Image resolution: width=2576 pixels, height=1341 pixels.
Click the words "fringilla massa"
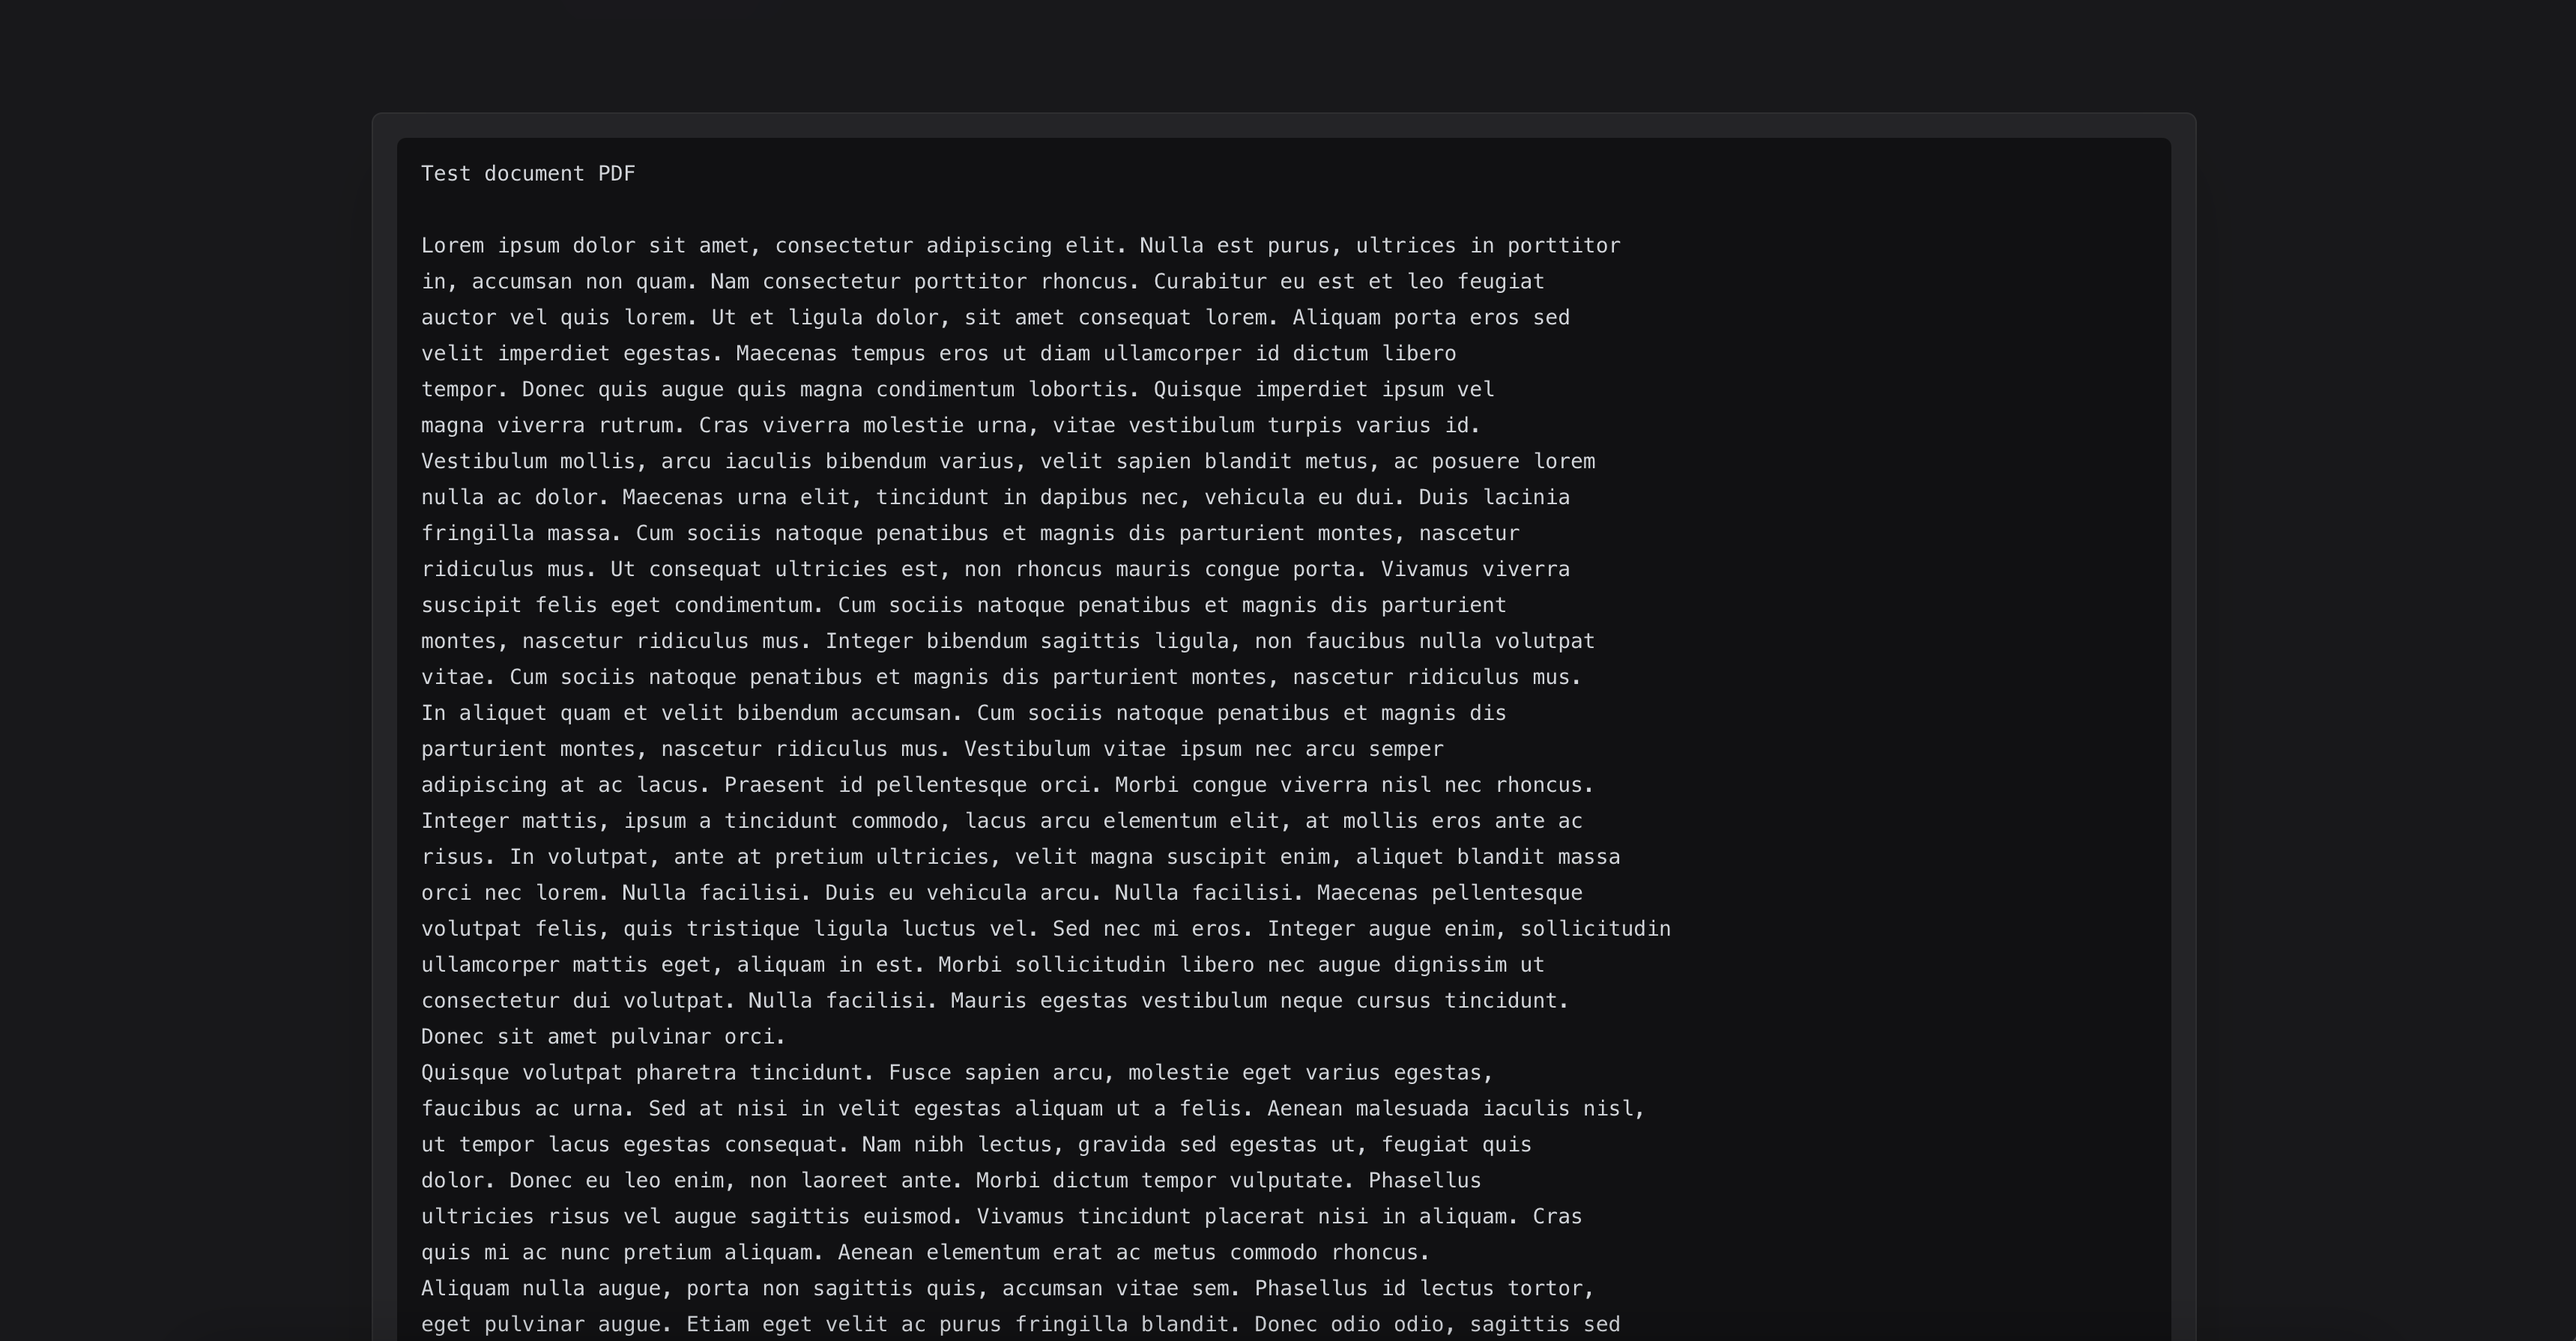click(x=515, y=534)
